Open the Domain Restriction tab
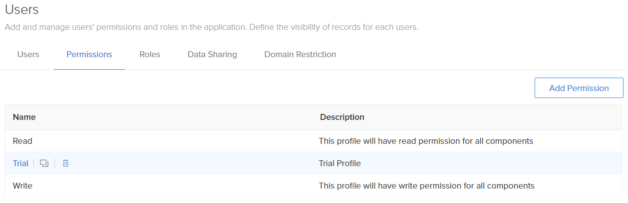The image size is (628, 203). [x=300, y=54]
